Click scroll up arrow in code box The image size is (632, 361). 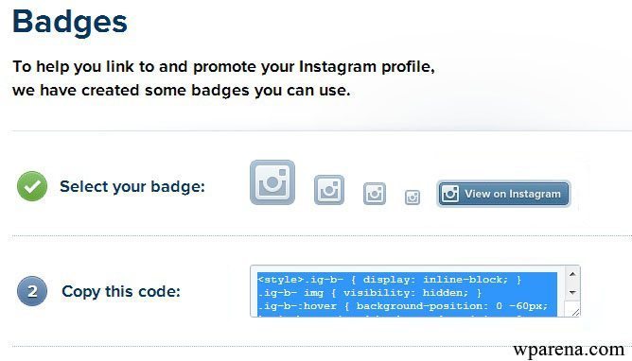point(572,274)
